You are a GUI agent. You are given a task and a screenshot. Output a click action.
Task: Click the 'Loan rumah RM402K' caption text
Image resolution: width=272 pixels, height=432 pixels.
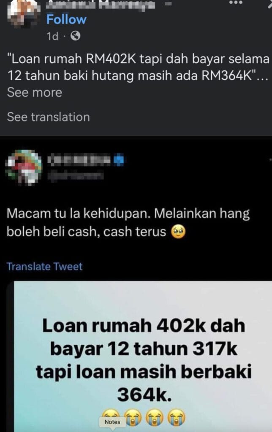coord(138,67)
